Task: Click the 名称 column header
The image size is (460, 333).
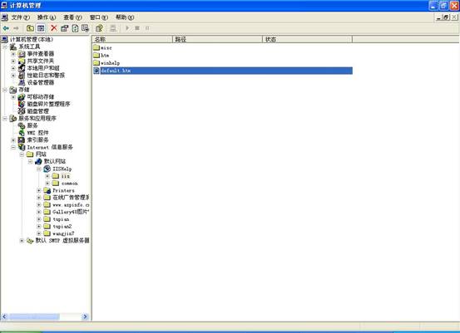Action: [132, 39]
